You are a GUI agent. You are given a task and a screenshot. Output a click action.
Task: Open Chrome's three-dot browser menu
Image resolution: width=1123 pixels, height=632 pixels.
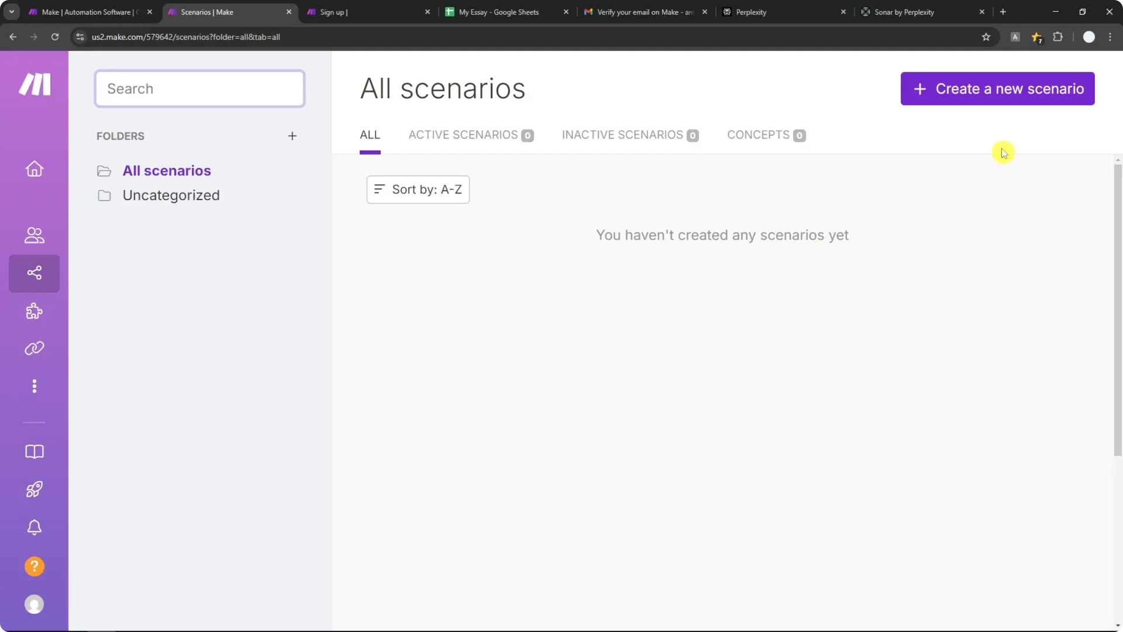[x=1110, y=36]
